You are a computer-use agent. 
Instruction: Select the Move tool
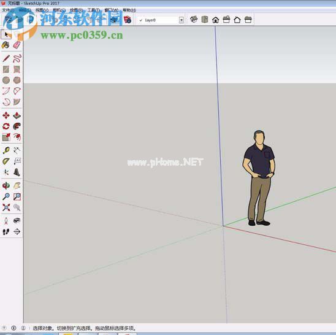[6, 115]
